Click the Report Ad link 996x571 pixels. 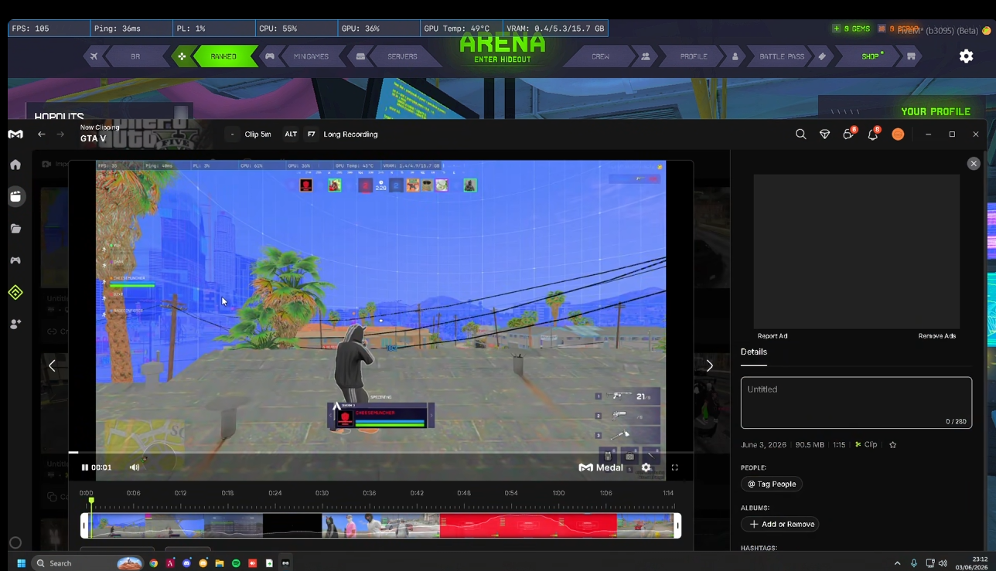tap(773, 336)
